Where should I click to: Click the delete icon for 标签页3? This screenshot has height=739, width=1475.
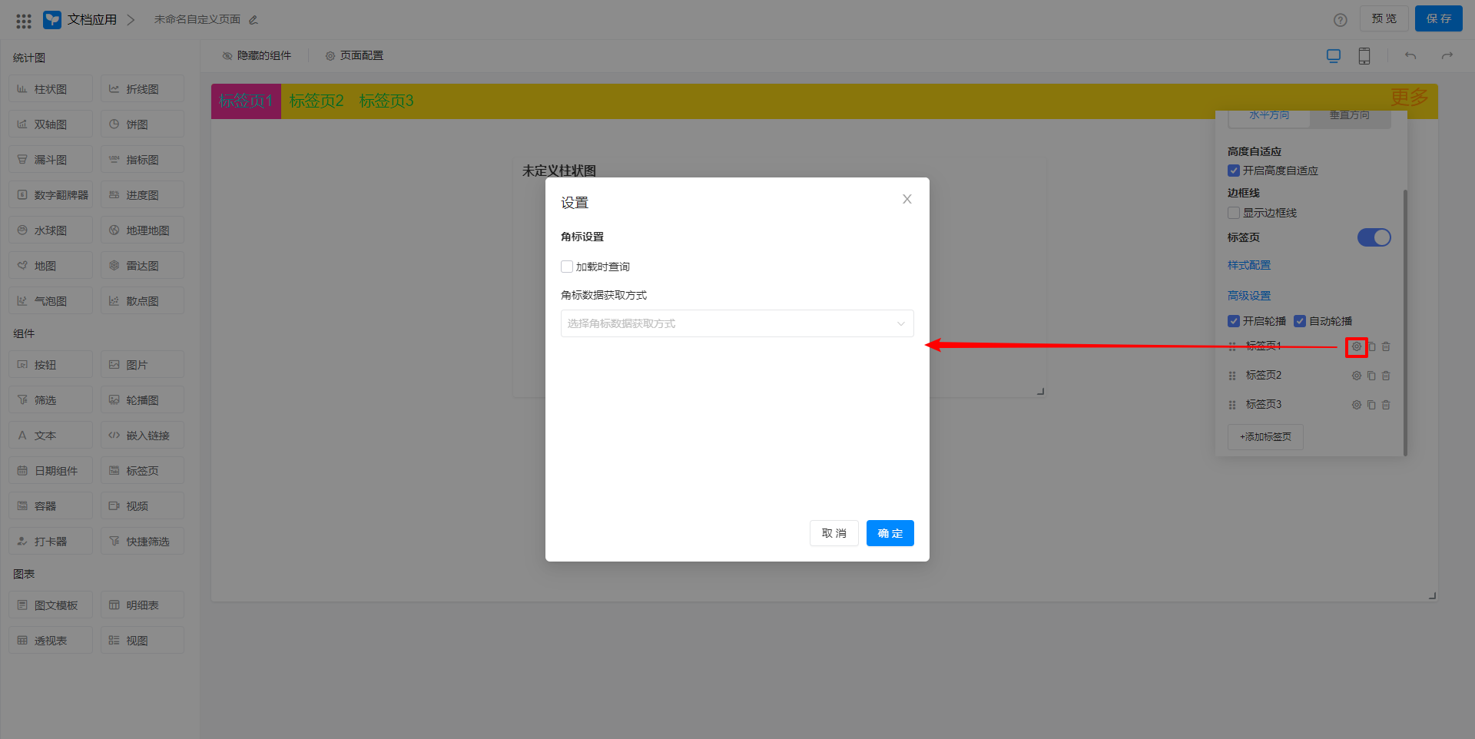(x=1386, y=405)
